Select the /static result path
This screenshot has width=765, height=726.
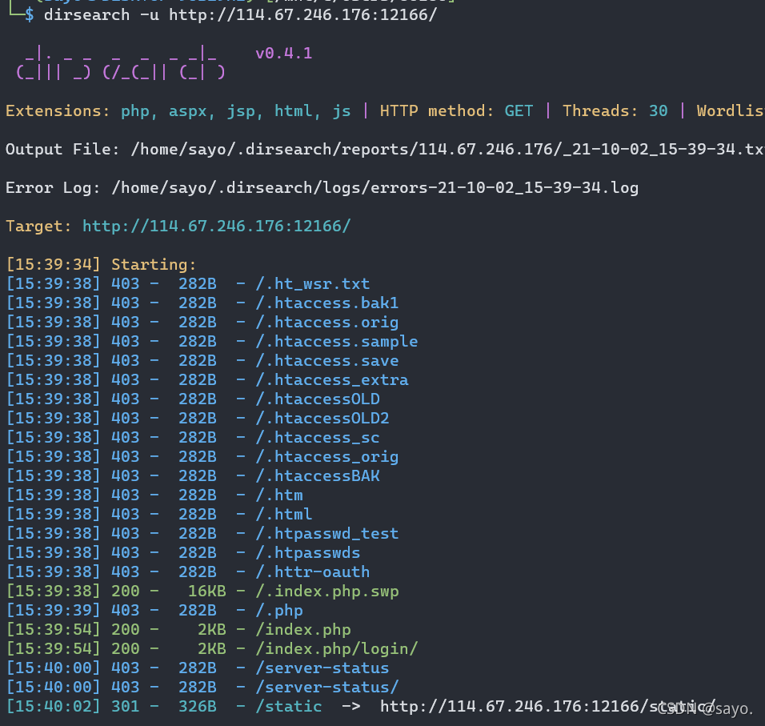tap(289, 707)
